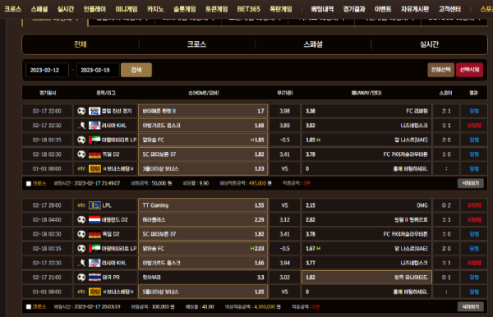Click the German flag in the 50,000원 bet slip

pos(94,154)
